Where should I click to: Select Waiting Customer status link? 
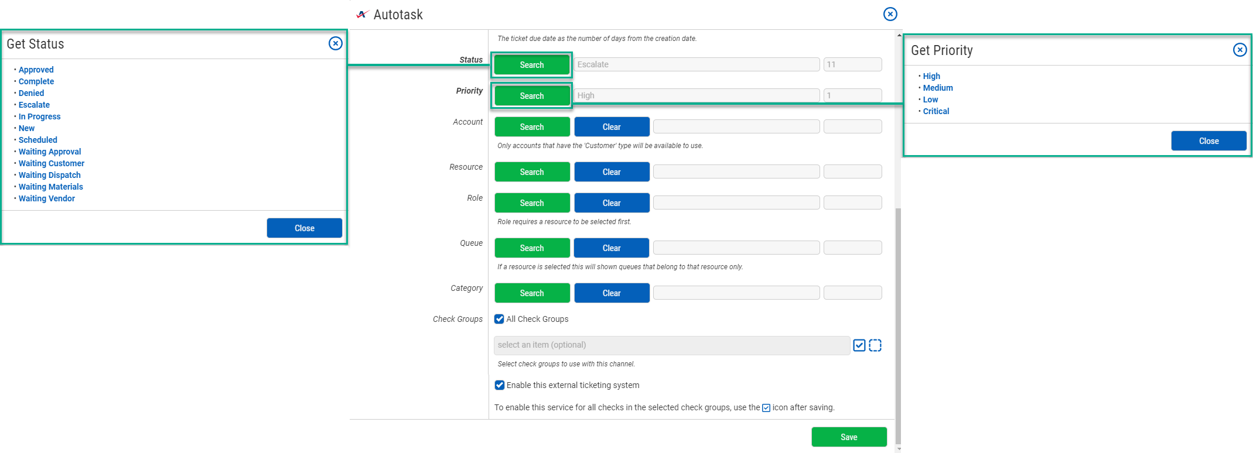(x=51, y=163)
